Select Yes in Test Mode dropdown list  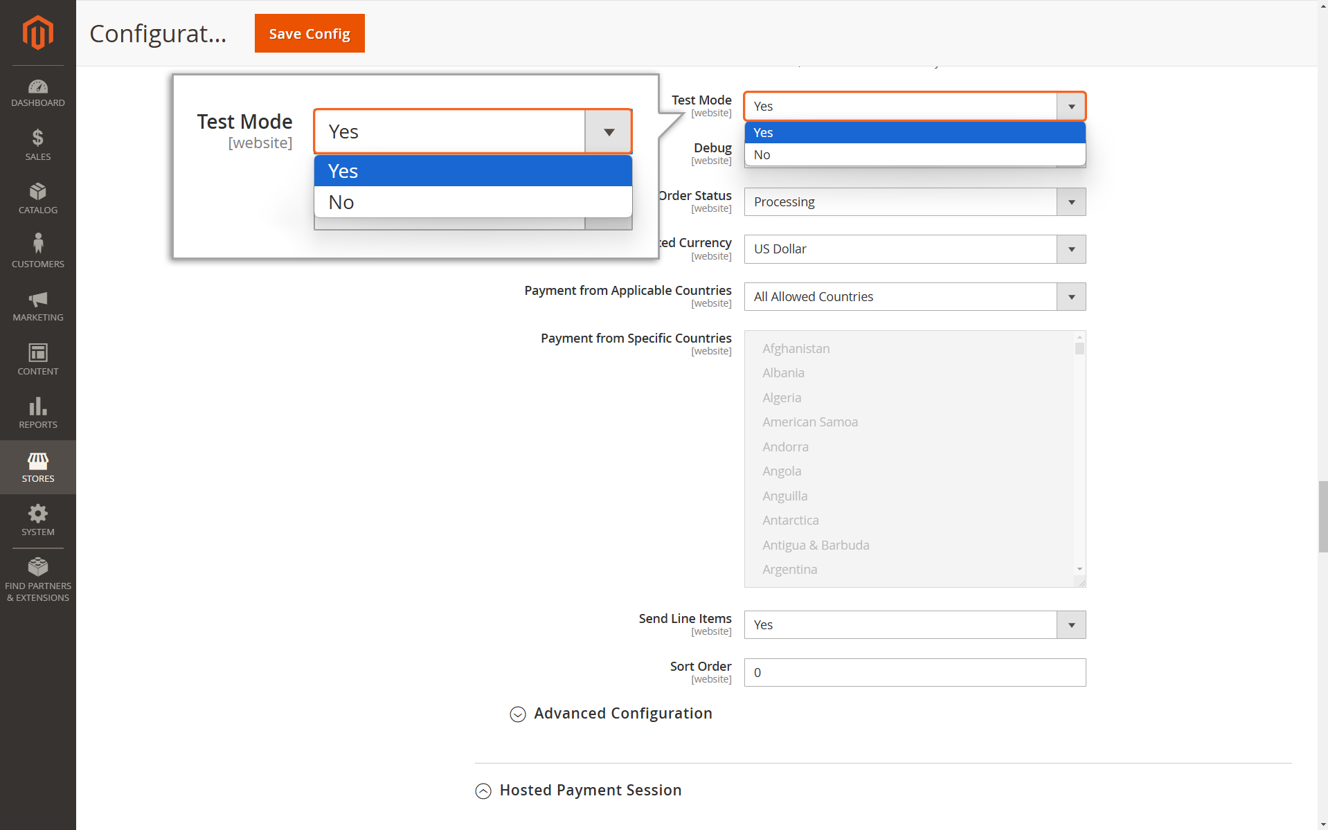point(915,132)
